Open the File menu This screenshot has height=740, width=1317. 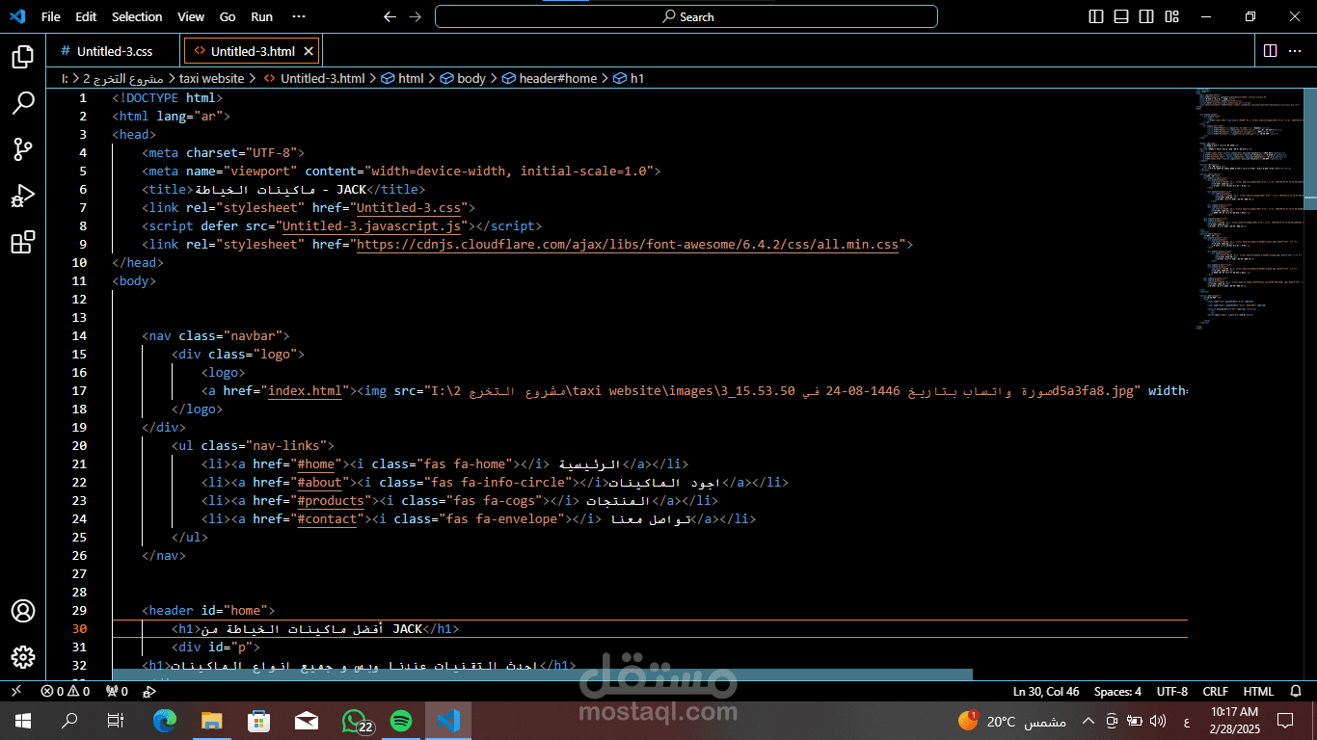[51, 16]
